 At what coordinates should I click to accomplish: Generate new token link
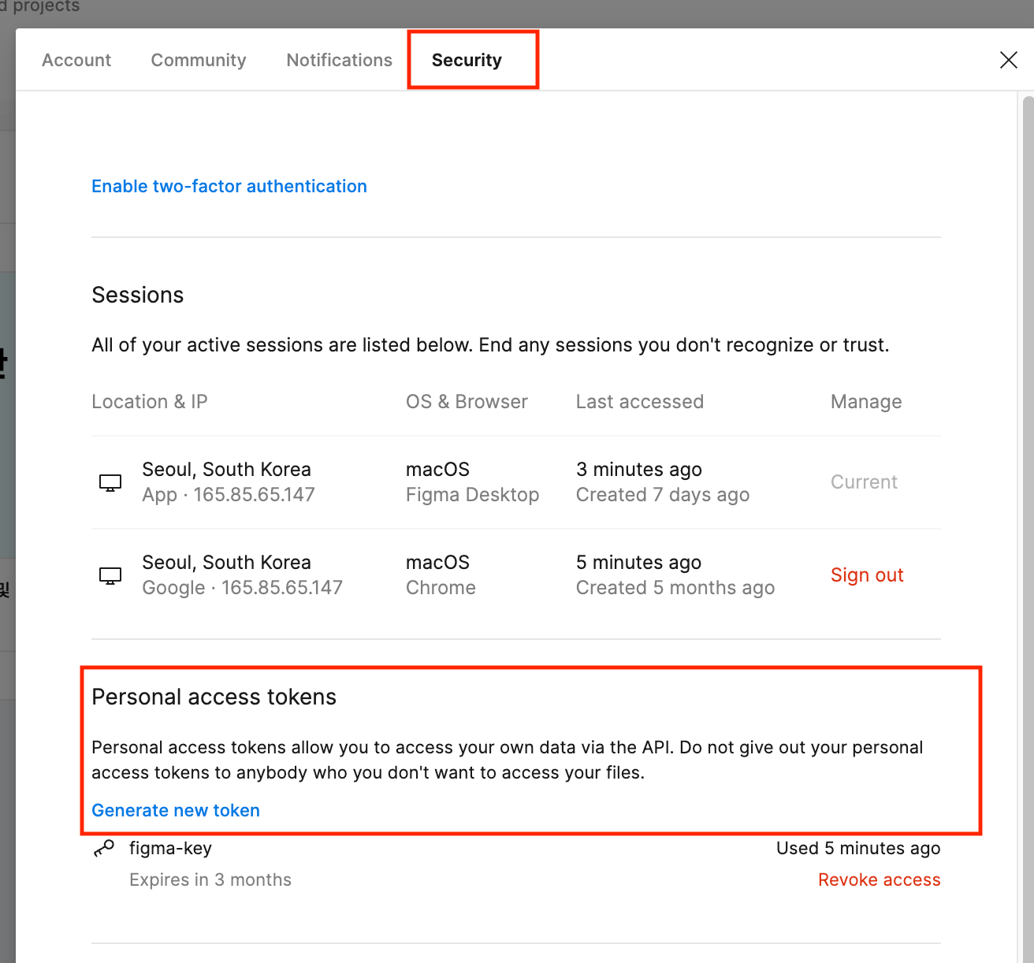tap(176, 810)
